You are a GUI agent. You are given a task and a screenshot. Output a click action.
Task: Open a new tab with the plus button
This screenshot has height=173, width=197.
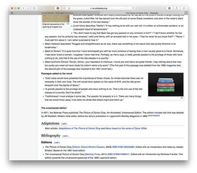[x=186, y=13]
